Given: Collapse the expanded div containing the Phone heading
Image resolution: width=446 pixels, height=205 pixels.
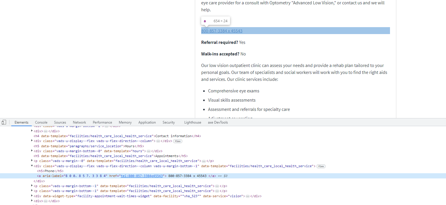Looking at the screenshot, I should tap(32, 166).
